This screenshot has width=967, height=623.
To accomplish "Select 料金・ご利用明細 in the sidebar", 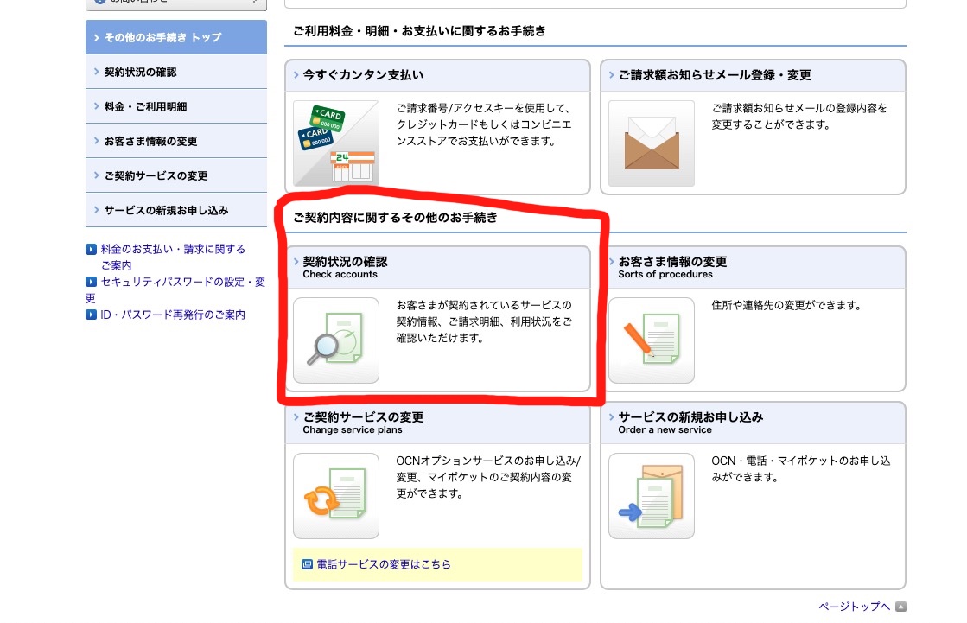I will (x=138, y=105).
